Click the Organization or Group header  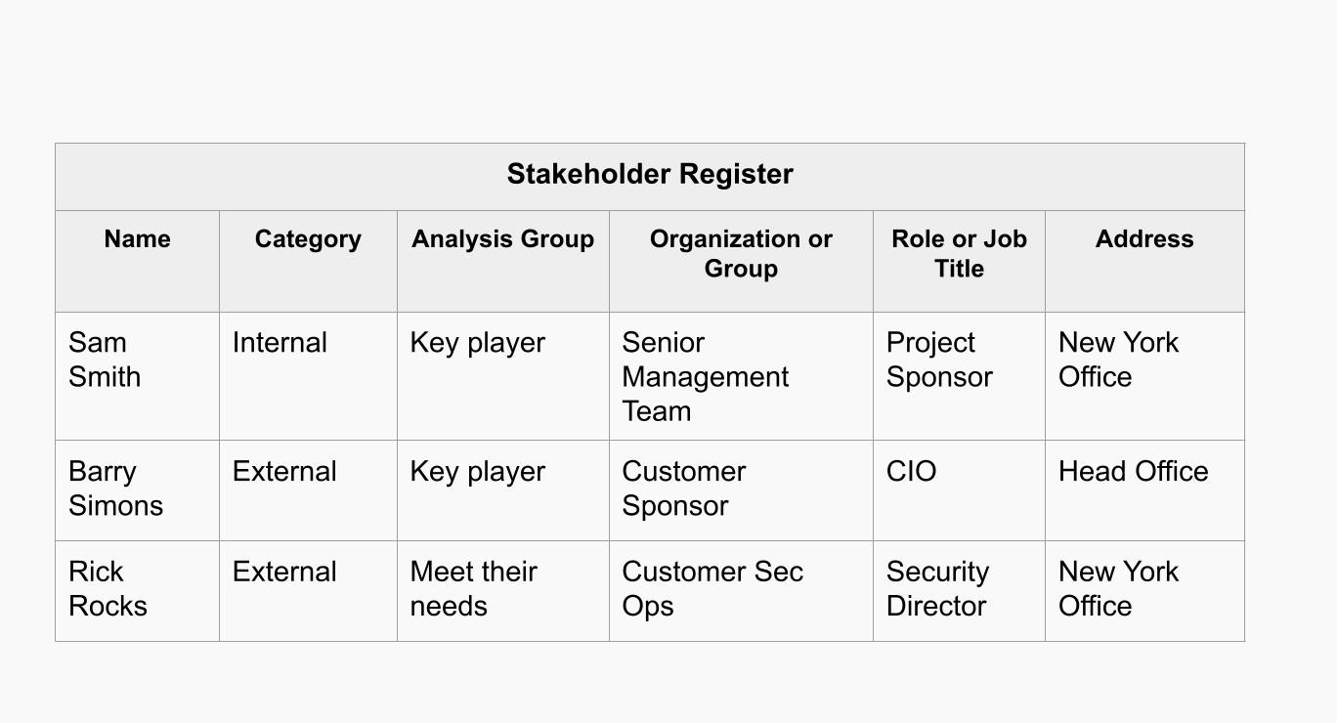(741, 254)
